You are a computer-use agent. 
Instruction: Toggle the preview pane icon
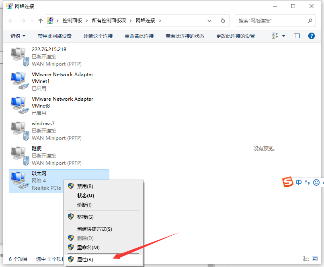click(297, 36)
